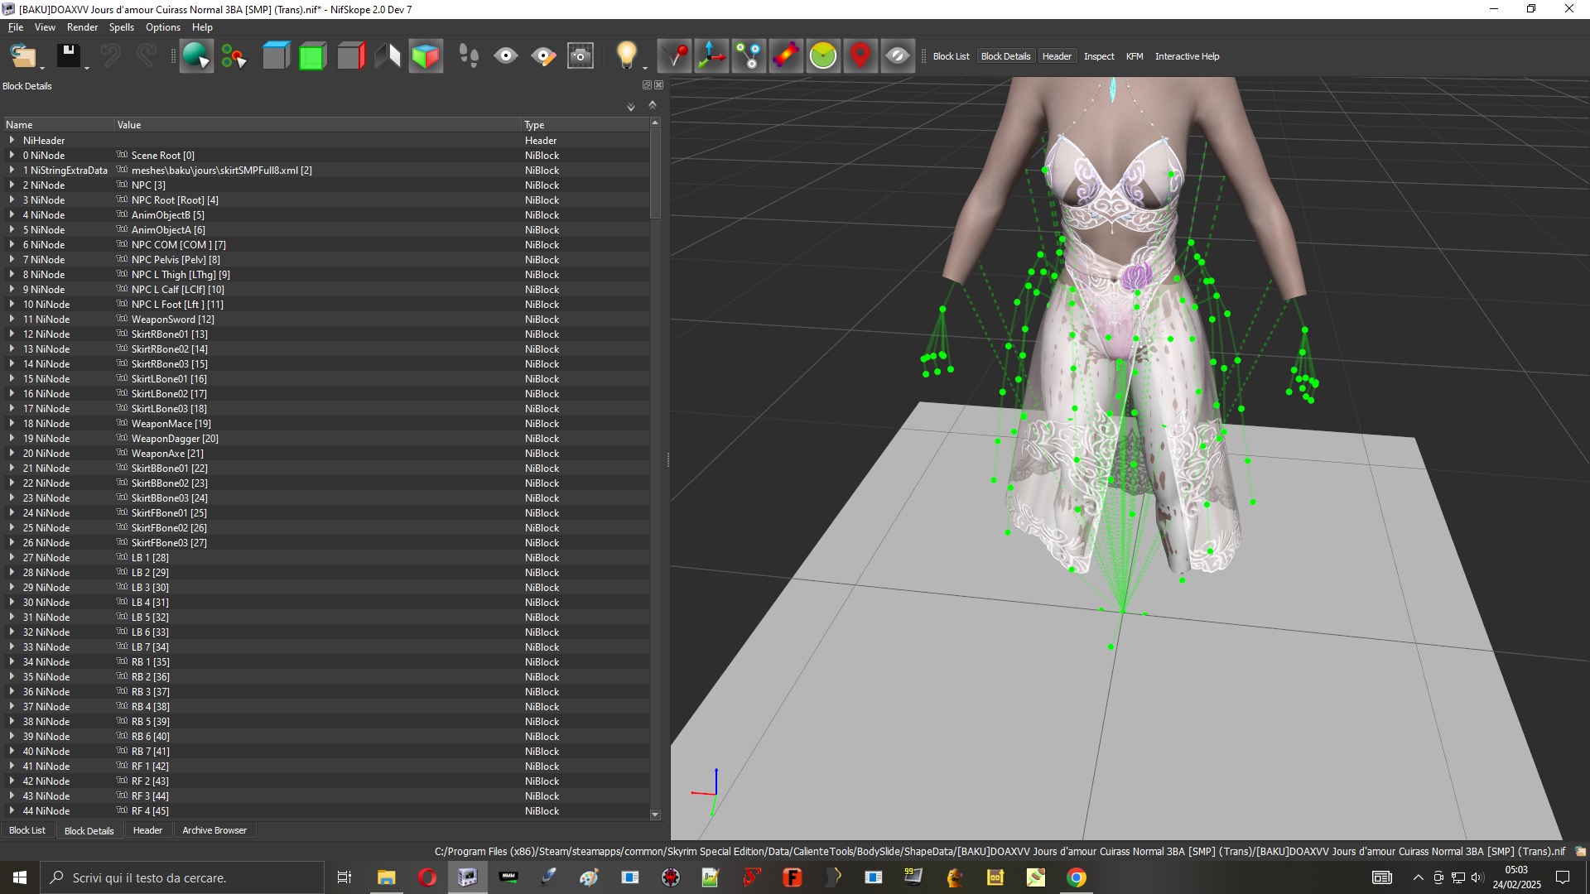Toggle the green-yellow round viewport icon
The width and height of the screenshot is (1590, 894).
click(823, 56)
